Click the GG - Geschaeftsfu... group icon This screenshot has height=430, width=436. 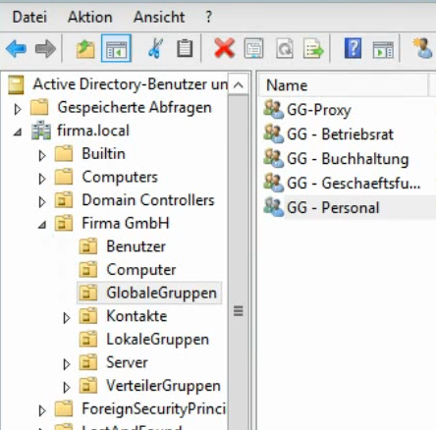pos(273,183)
